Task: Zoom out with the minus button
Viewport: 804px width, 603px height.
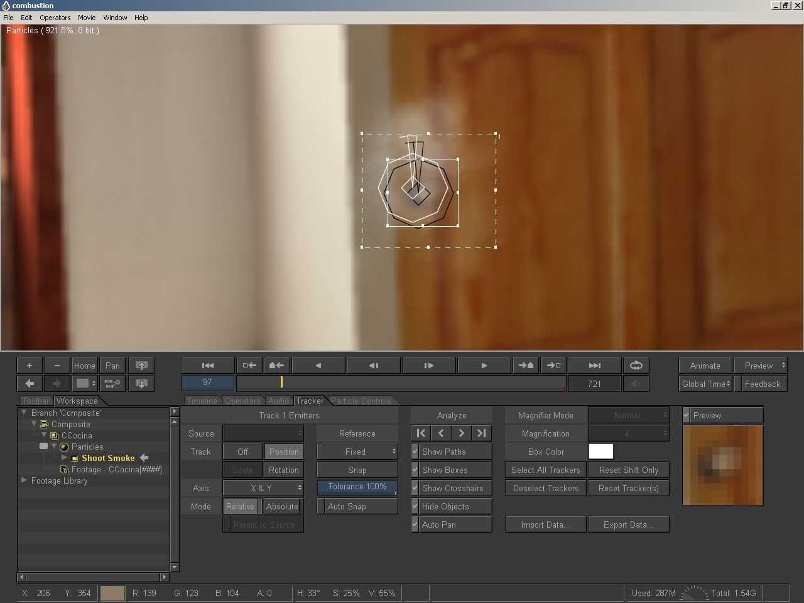Action: coord(57,366)
